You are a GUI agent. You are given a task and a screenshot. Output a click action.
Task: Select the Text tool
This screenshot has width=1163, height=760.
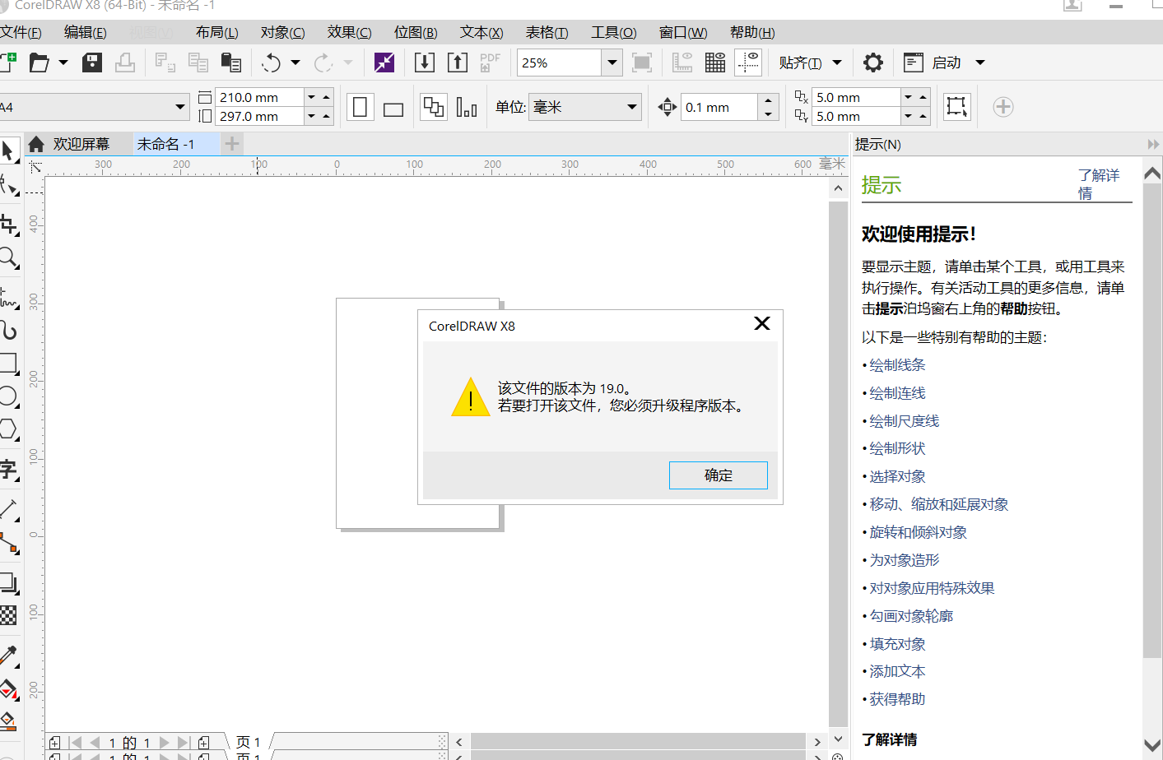(x=11, y=466)
